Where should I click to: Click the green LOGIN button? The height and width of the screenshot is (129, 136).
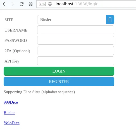59,71
